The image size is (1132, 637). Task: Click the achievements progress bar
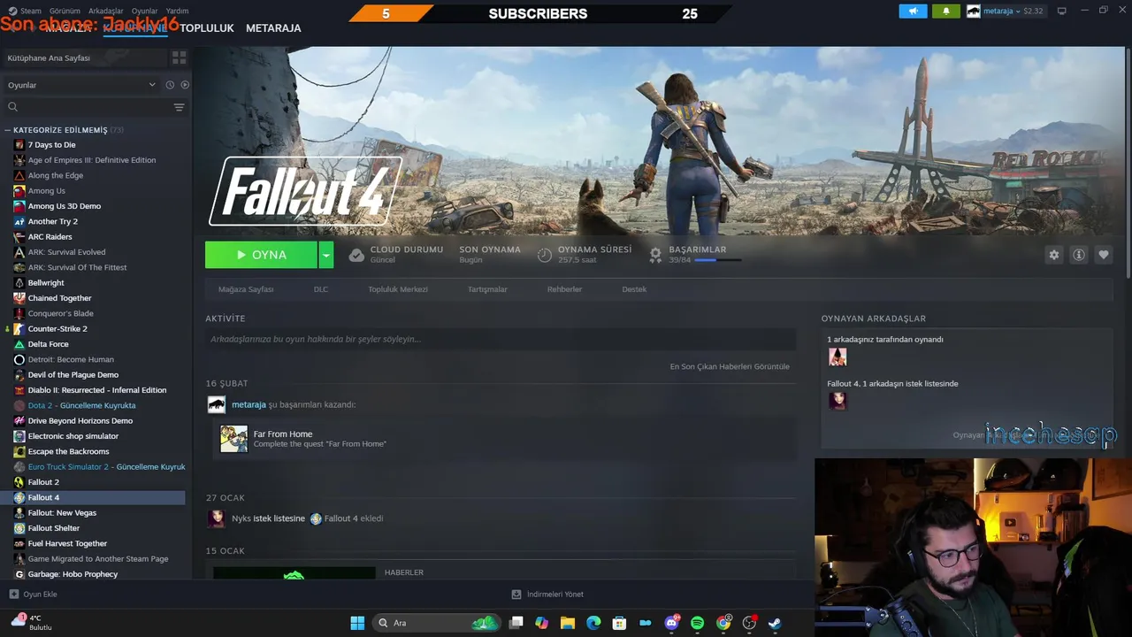717,260
